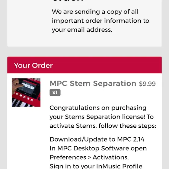
Task: Click the red Your Order header bar
Action: click(x=84, y=65)
